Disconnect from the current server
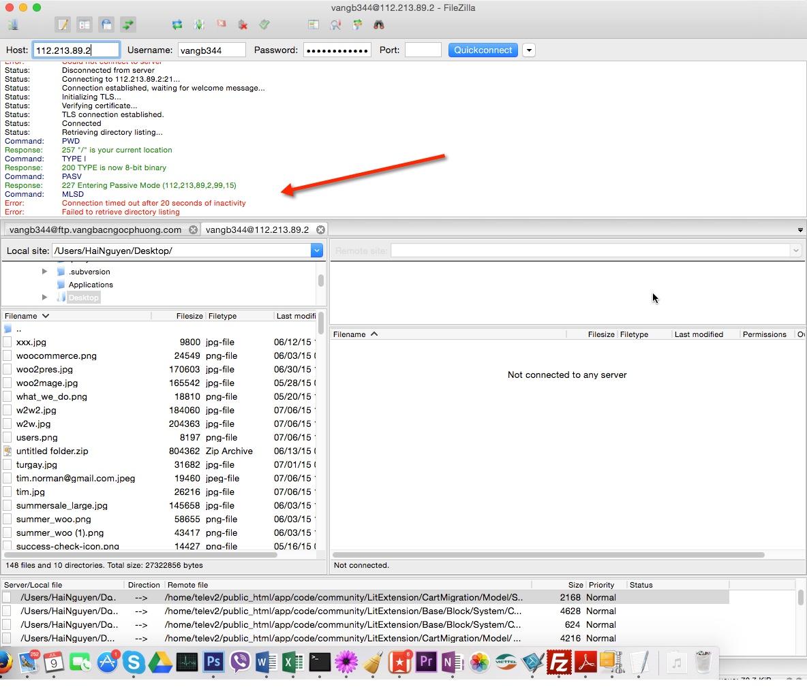 pos(243,24)
